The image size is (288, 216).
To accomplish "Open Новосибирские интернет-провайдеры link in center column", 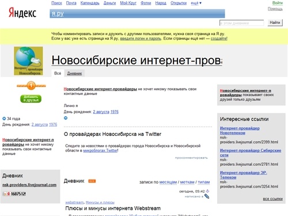I will pos(100,89).
